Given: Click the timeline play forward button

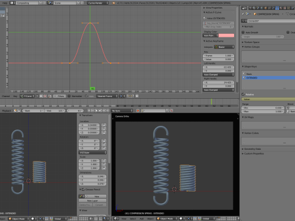Looking at the screenshot, I should click(x=100, y=110).
